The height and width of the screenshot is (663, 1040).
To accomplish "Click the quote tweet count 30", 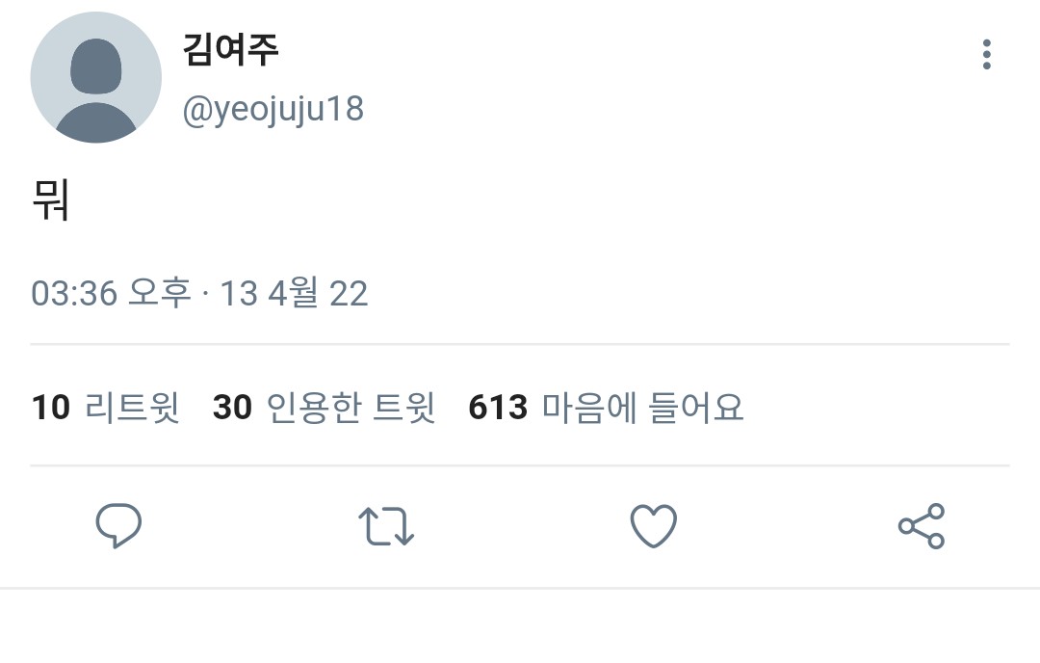I will pos(232,408).
